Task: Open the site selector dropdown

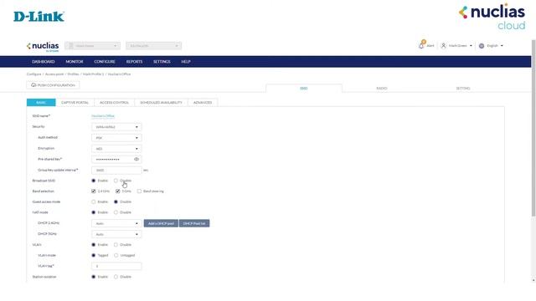Action: coord(153,46)
